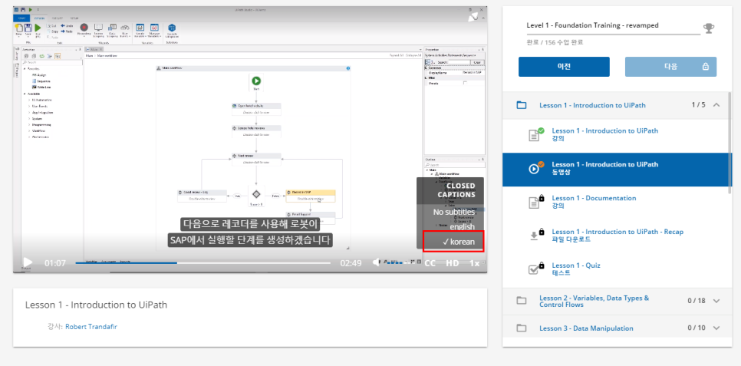Click the 강사: label below the video

click(55, 326)
